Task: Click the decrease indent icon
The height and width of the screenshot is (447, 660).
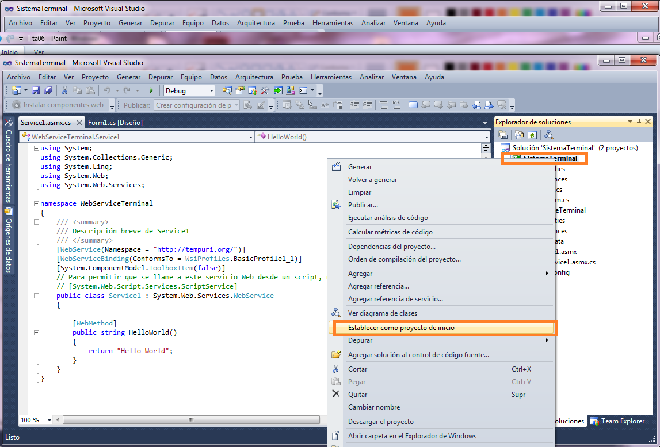Action: tap(355, 105)
